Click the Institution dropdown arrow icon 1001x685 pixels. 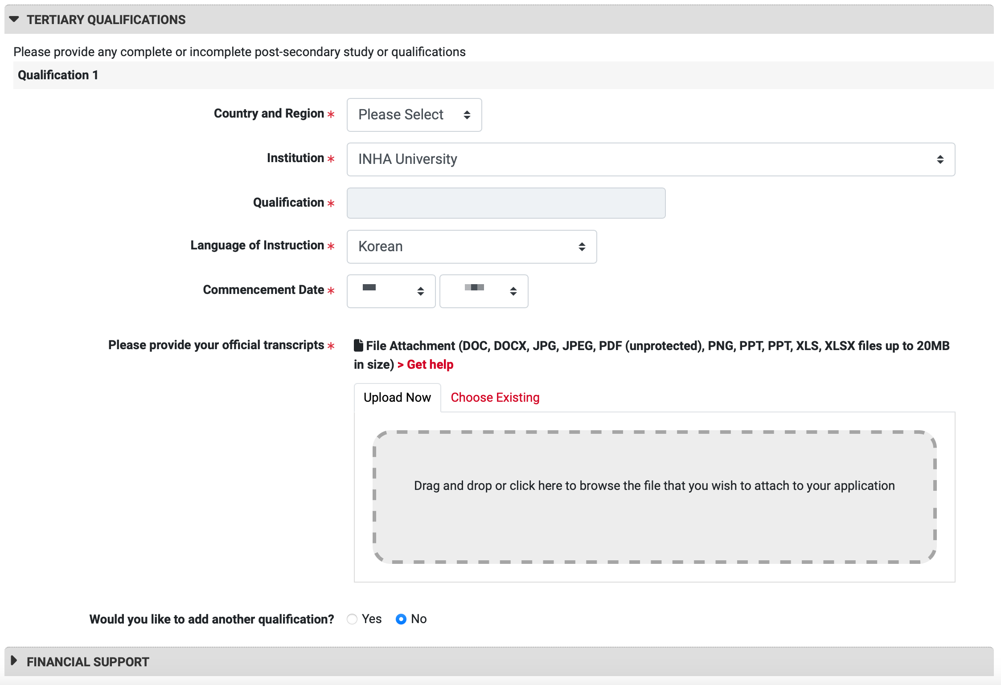(x=940, y=159)
